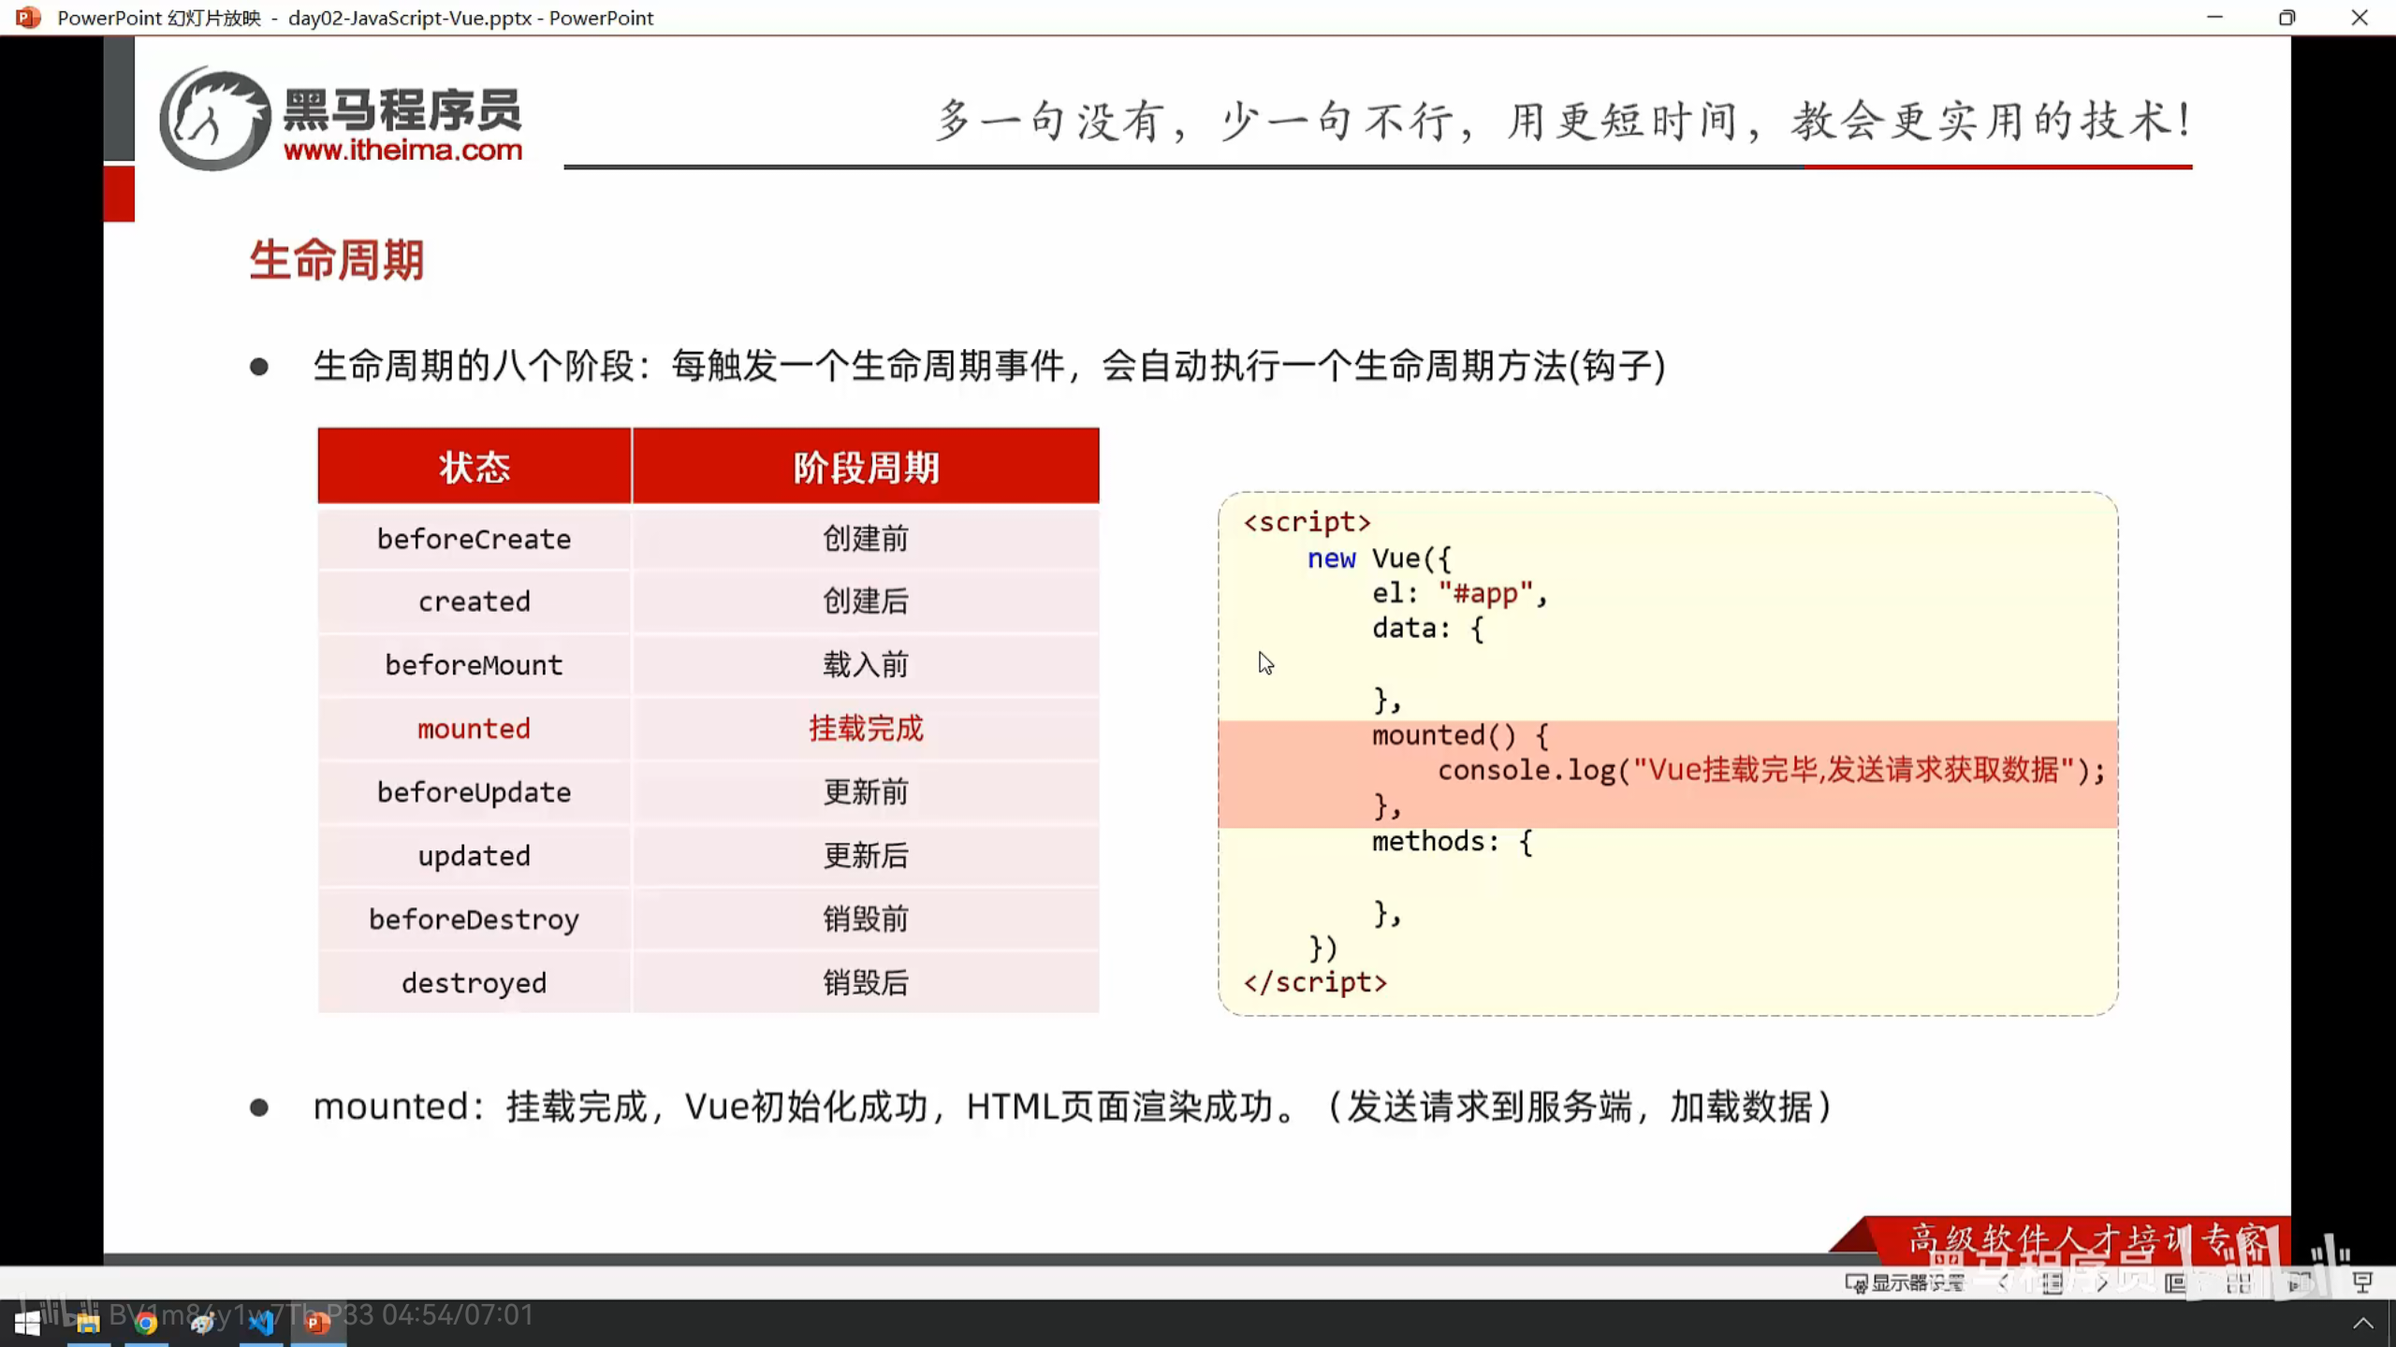The image size is (2396, 1347).
Task: Click the 黑马程序员 horse logo
Action: pyautogui.click(x=215, y=118)
